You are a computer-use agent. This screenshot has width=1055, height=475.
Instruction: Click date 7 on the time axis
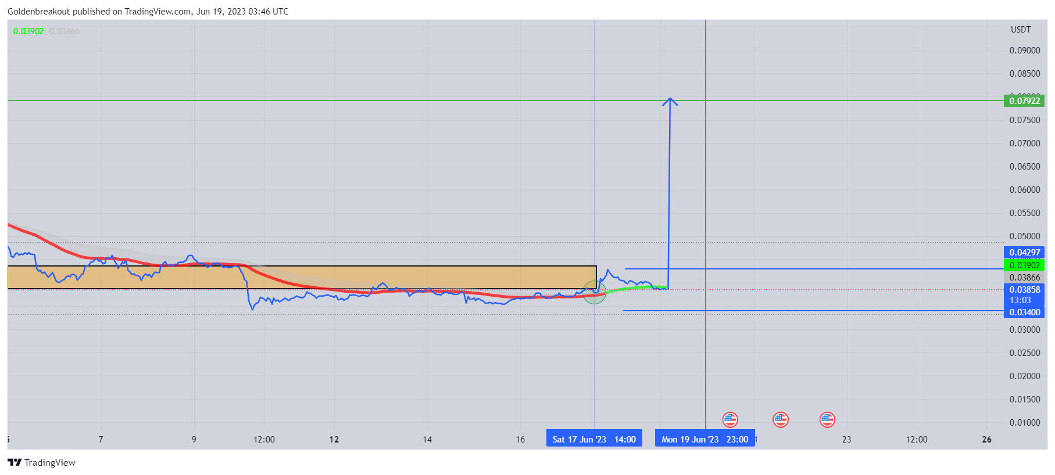click(x=101, y=440)
